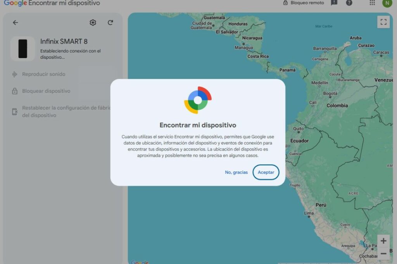The width and height of the screenshot is (397, 264).
Task: Click Colombia label on the map
Action: point(337,106)
